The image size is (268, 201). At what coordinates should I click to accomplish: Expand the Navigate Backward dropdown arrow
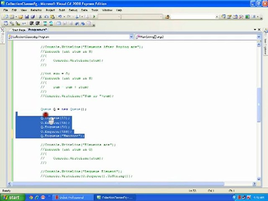[x=82, y=17]
